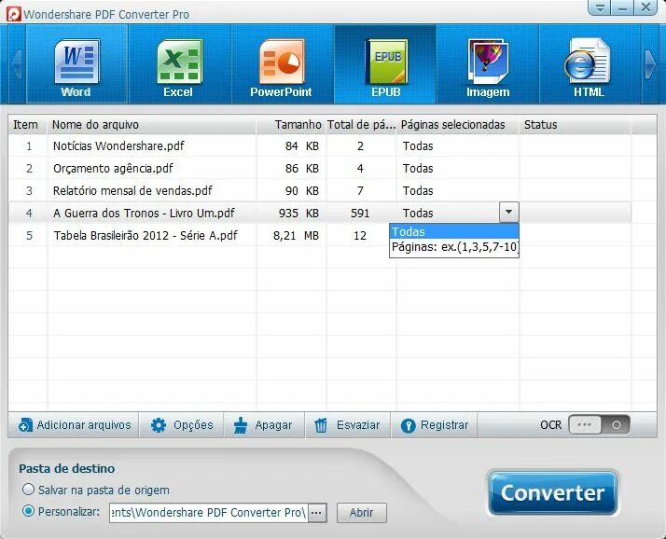Select Excel as output format

[179, 64]
